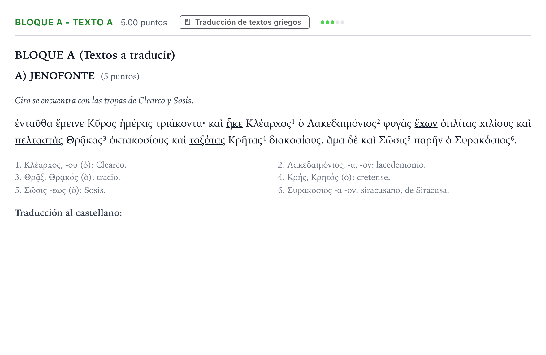Viewport: 546px width, 355px height.
Task: Click the Traducción al castellano label
Action: tap(68, 213)
